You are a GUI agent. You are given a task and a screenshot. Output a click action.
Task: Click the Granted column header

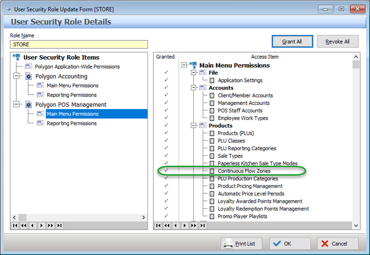coord(166,57)
